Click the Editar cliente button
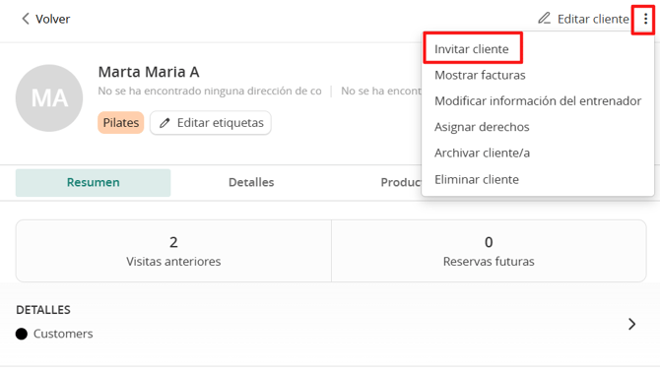The height and width of the screenshot is (370, 660). [583, 19]
